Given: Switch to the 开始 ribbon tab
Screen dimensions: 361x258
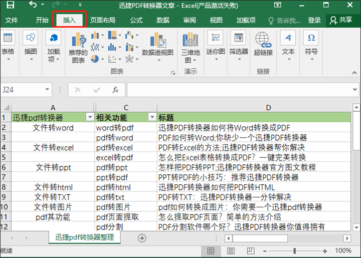Looking at the screenshot, I should 42,20.
